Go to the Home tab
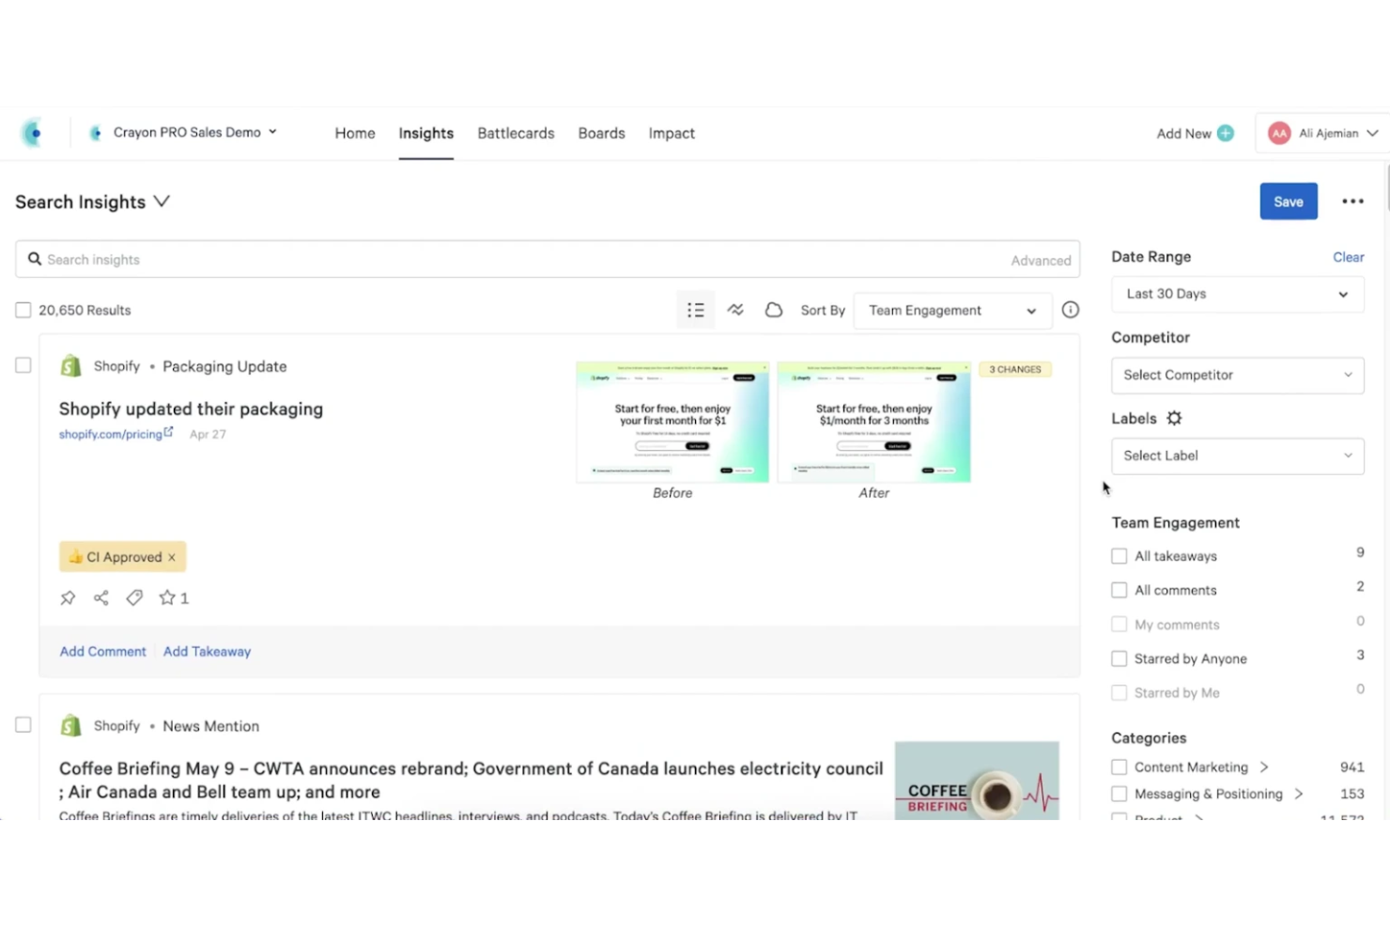The height and width of the screenshot is (927, 1390). point(355,133)
